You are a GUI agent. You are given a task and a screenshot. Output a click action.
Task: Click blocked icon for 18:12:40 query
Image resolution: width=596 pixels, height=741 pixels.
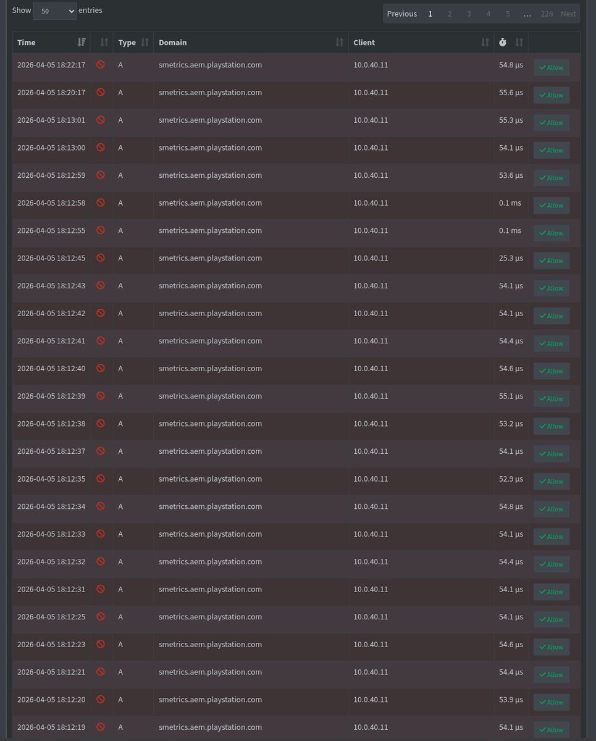coord(101,368)
